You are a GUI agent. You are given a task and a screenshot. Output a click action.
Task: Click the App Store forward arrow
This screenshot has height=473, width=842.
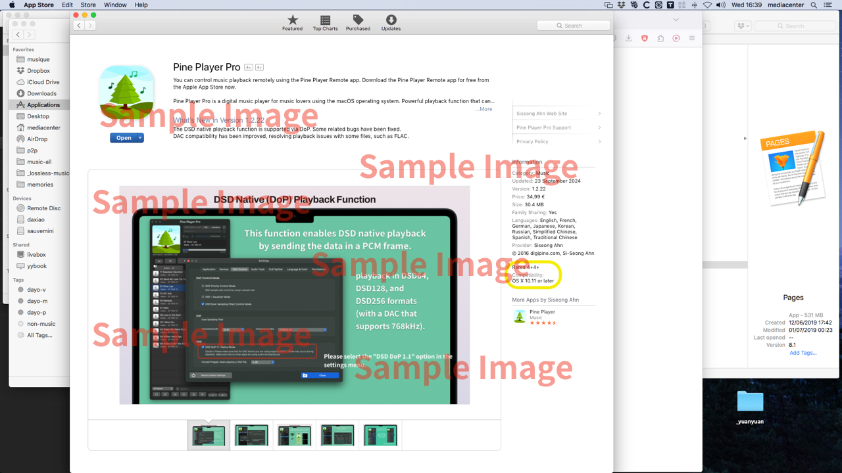click(x=90, y=26)
